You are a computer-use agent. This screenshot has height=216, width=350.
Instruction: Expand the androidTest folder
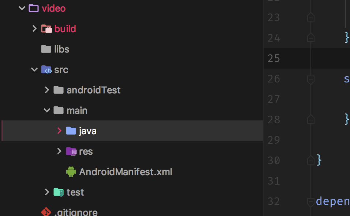click(x=47, y=90)
